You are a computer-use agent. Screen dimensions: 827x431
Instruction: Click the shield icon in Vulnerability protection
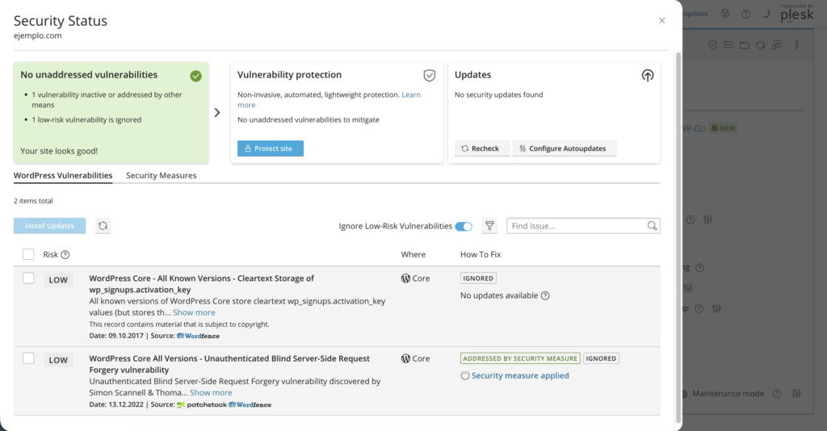click(x=430, y=75)
